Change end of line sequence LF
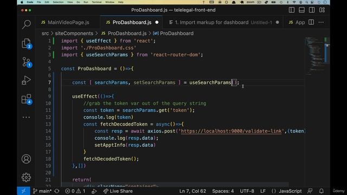The height and width of the screenshot is (195, 347). pos(263,191)
